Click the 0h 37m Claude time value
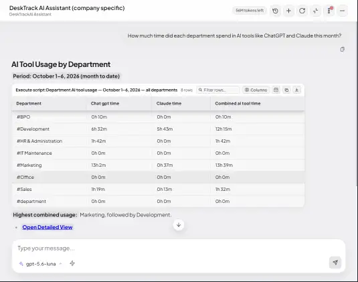Viewport: 358px width, 282px height. (x=165, y=165)
